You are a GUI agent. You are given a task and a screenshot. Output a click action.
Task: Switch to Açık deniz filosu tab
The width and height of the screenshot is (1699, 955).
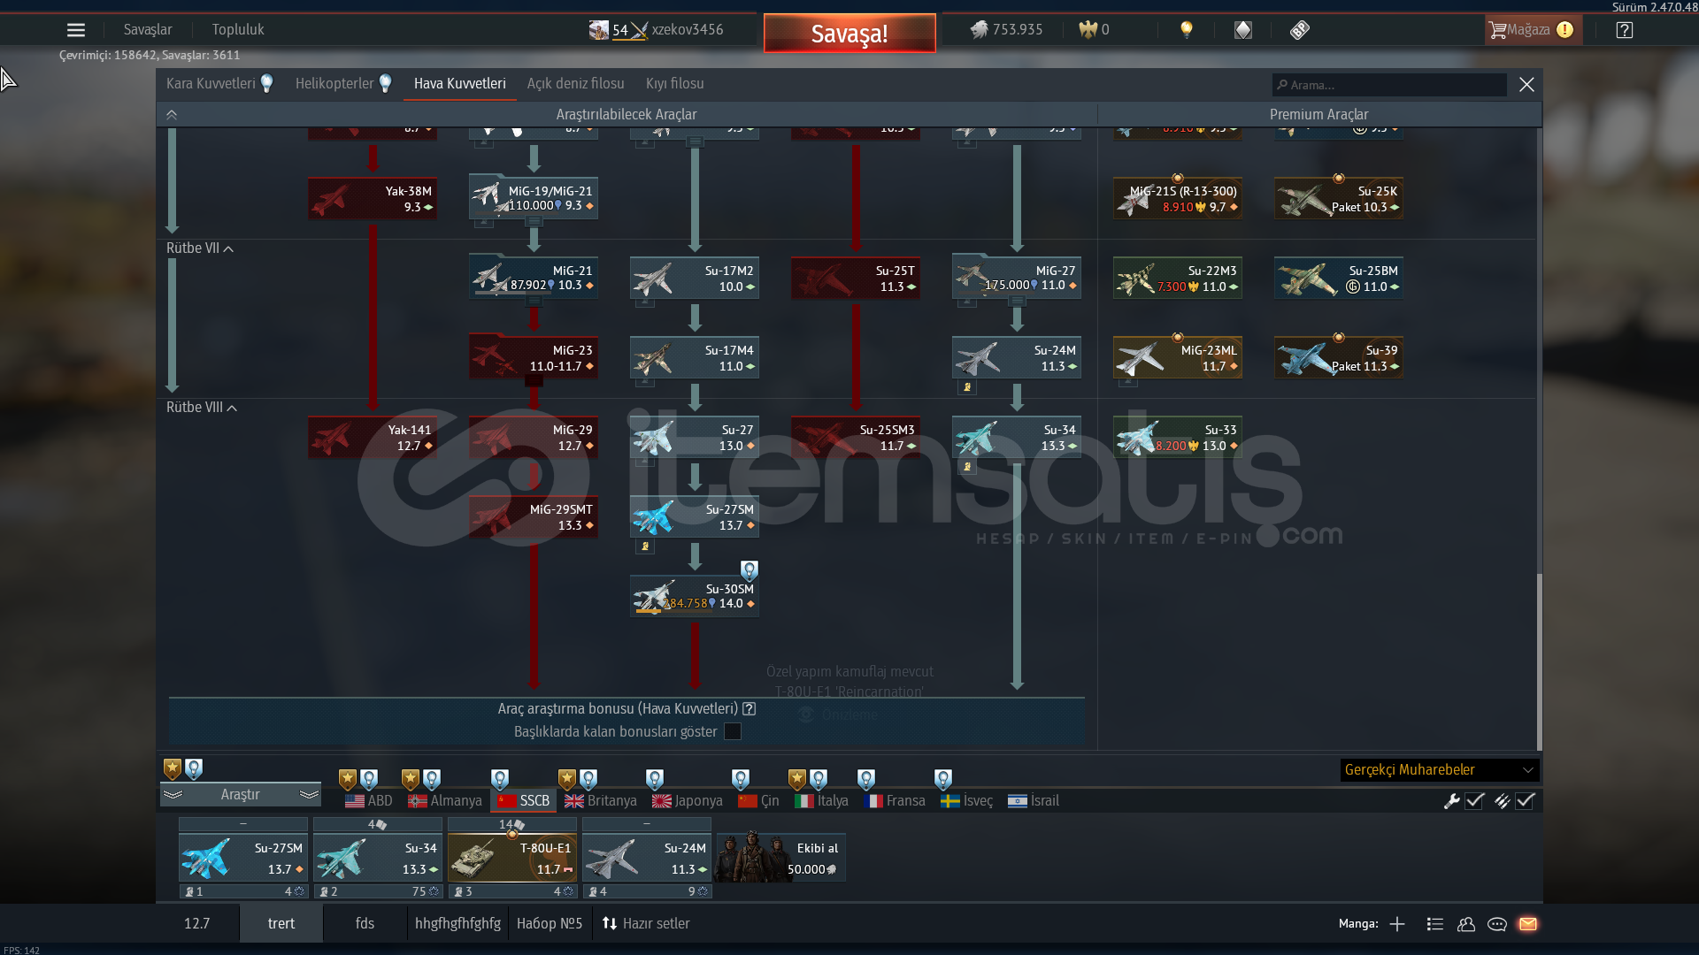click(576, 84)
